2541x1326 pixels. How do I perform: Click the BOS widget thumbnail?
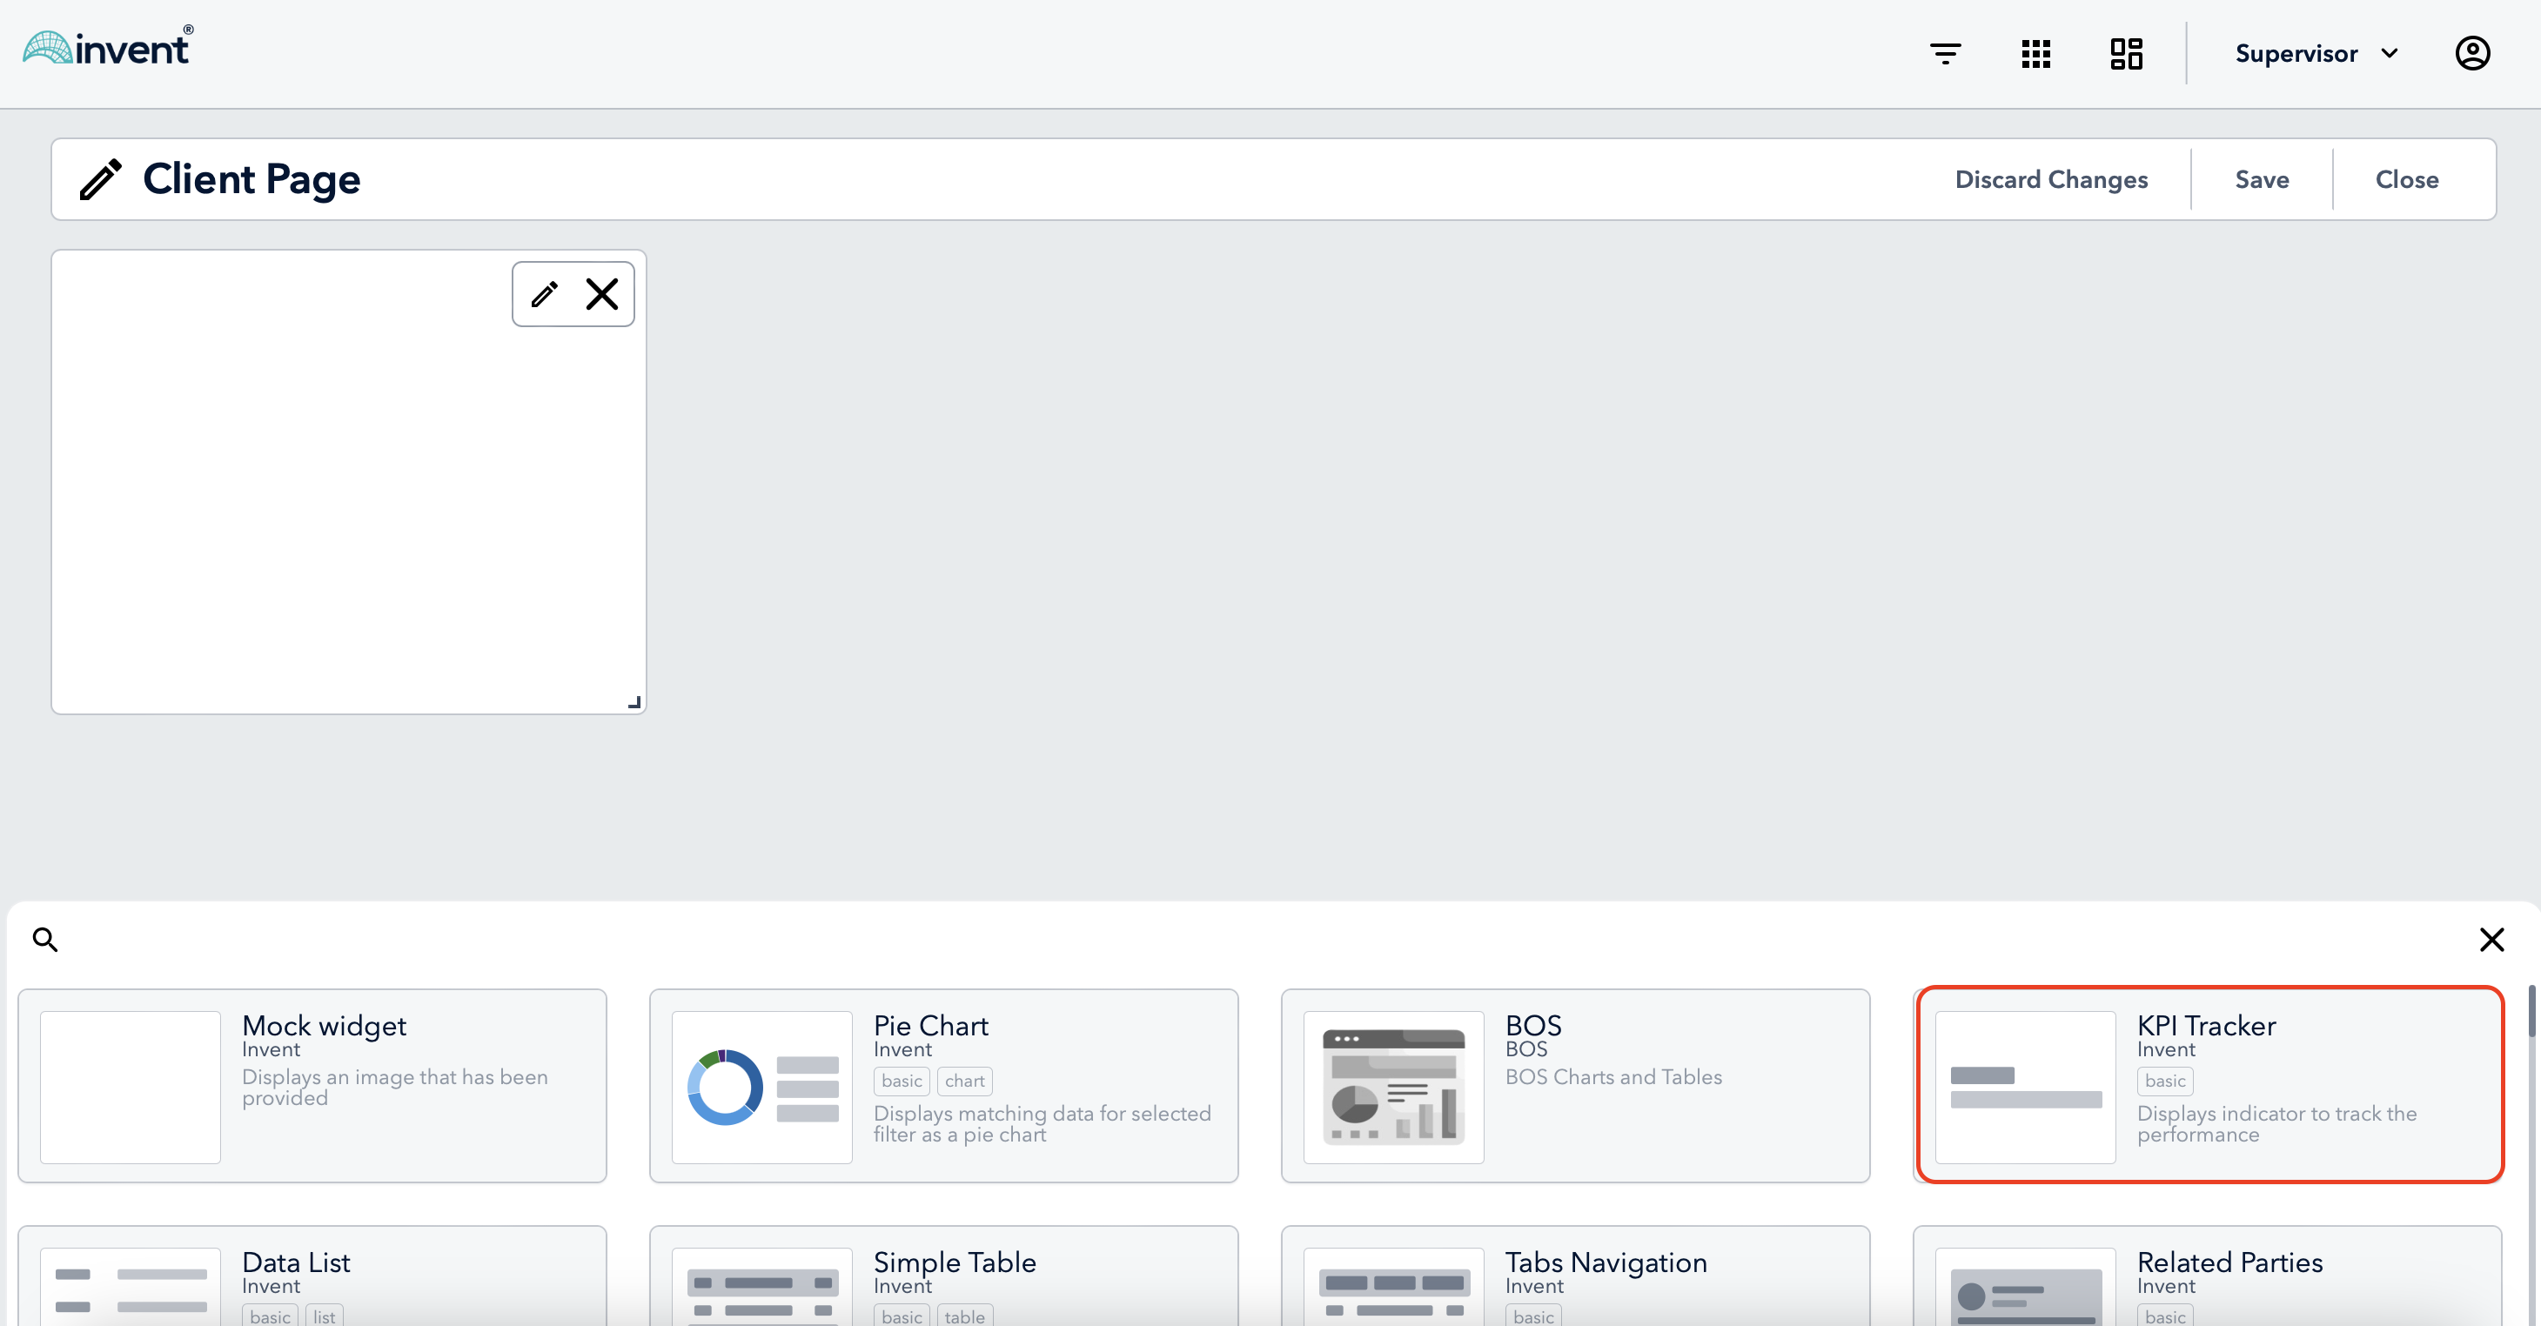(x=1393, y=1088)
